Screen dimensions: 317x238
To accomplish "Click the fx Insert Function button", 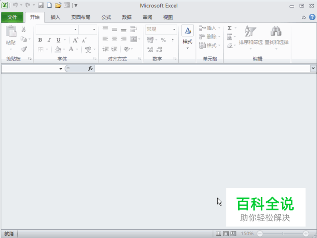I will [x=90, y=69].
